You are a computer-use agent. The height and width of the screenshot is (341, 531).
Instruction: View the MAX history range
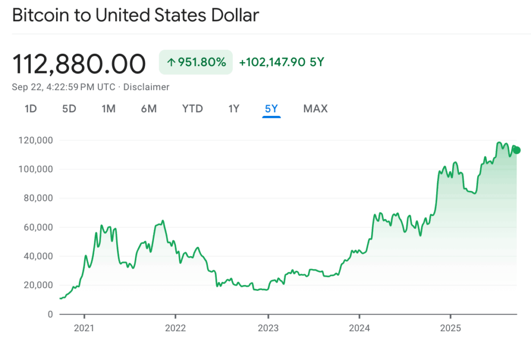click(315, 109)
